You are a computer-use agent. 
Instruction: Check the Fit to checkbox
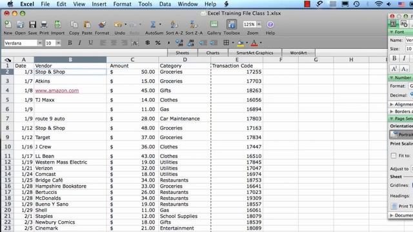394,156
